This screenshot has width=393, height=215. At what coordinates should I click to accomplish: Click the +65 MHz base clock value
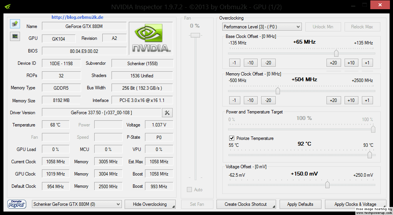[304, 42]
